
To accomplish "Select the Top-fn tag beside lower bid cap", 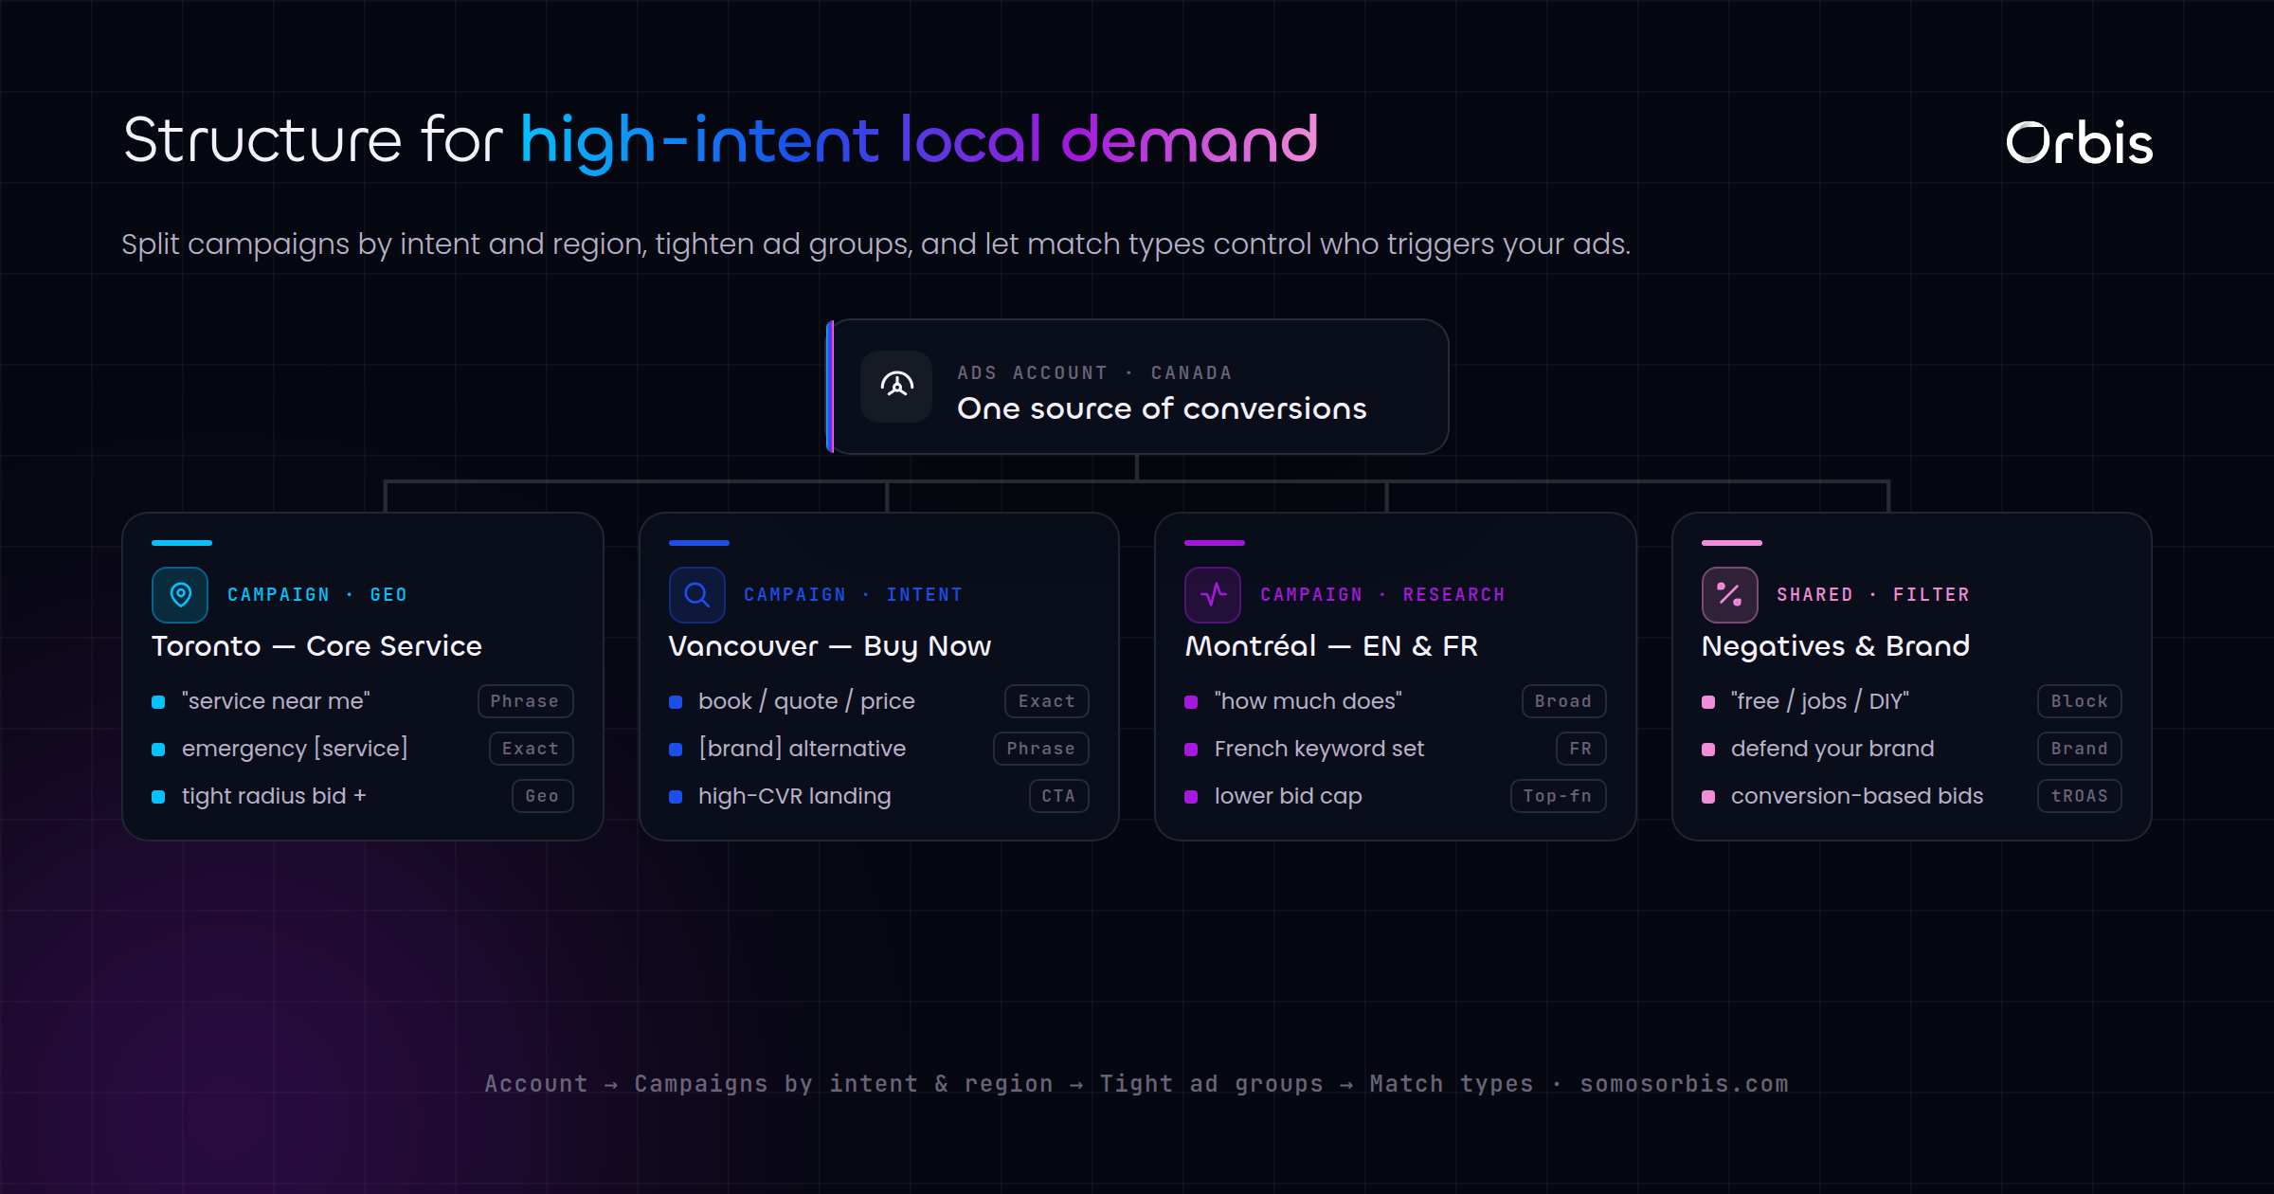I will tap(1558, 796).
